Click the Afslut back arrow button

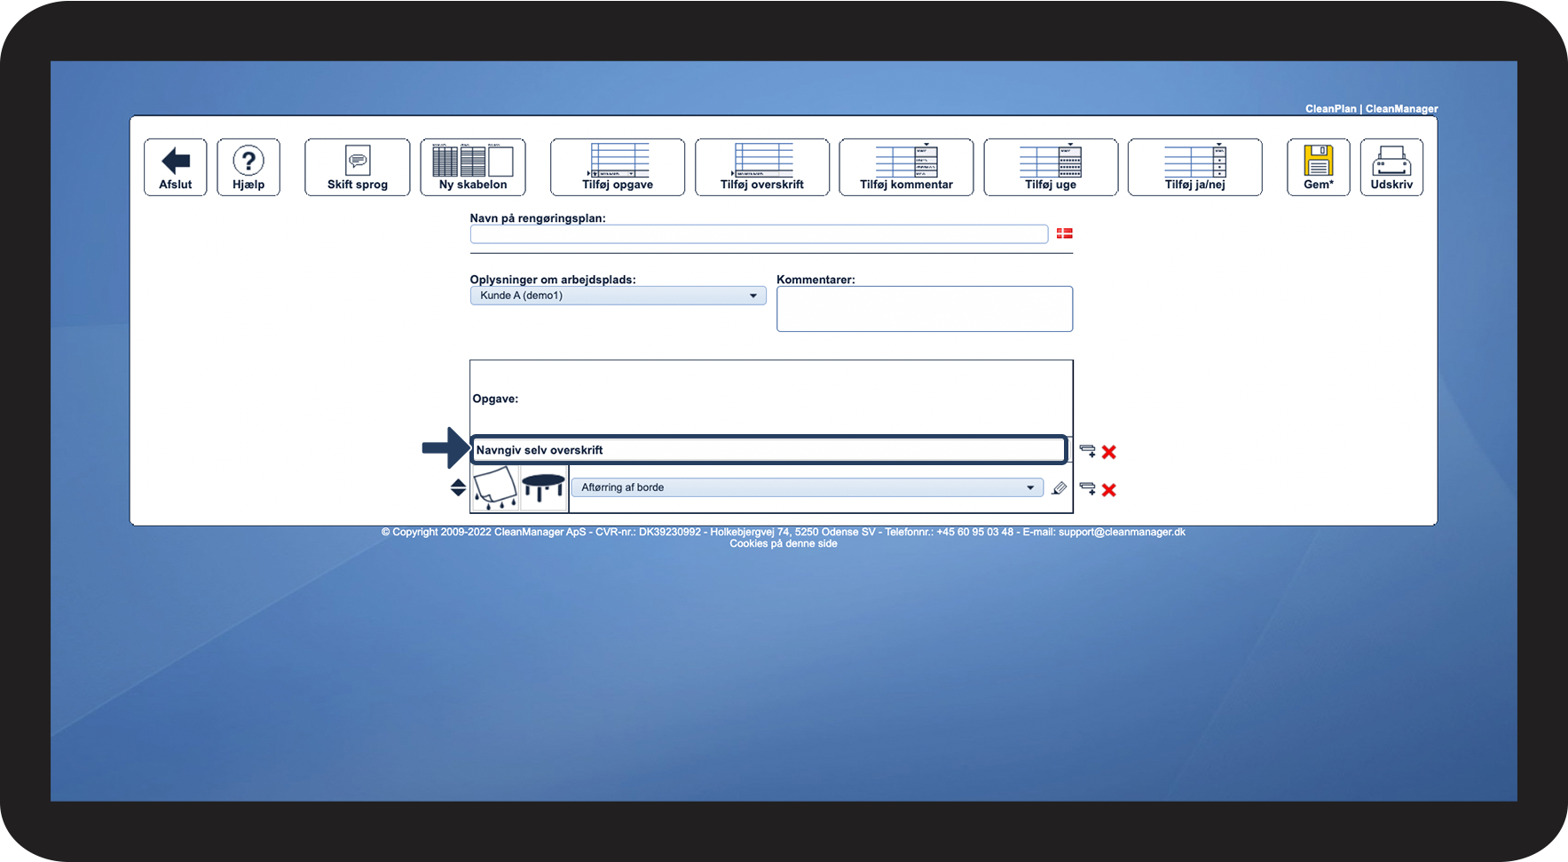[x=176, y=167]
